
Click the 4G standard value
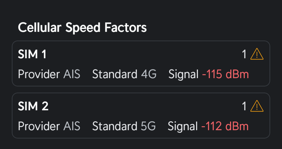click(x=149, y=74)
